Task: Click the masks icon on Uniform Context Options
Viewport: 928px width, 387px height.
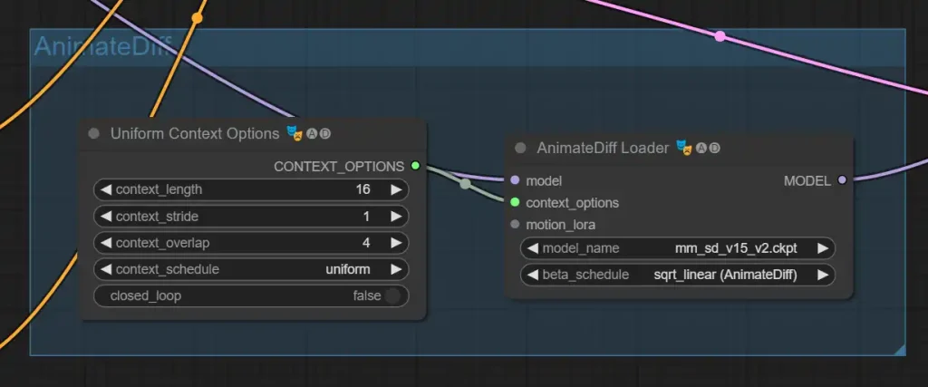Action: 294,133
